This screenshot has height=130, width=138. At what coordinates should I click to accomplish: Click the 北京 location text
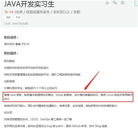19,12
